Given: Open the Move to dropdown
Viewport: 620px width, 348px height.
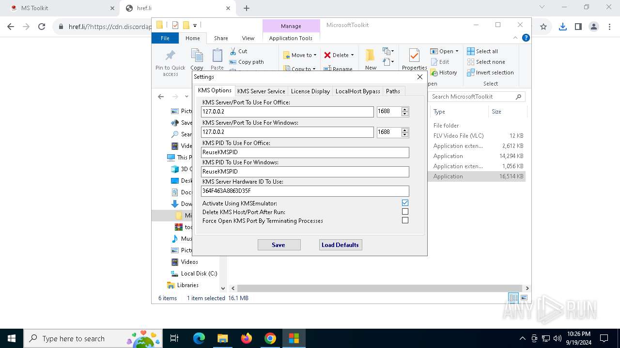Looking at the screenshot, I should tap(300, 55).
